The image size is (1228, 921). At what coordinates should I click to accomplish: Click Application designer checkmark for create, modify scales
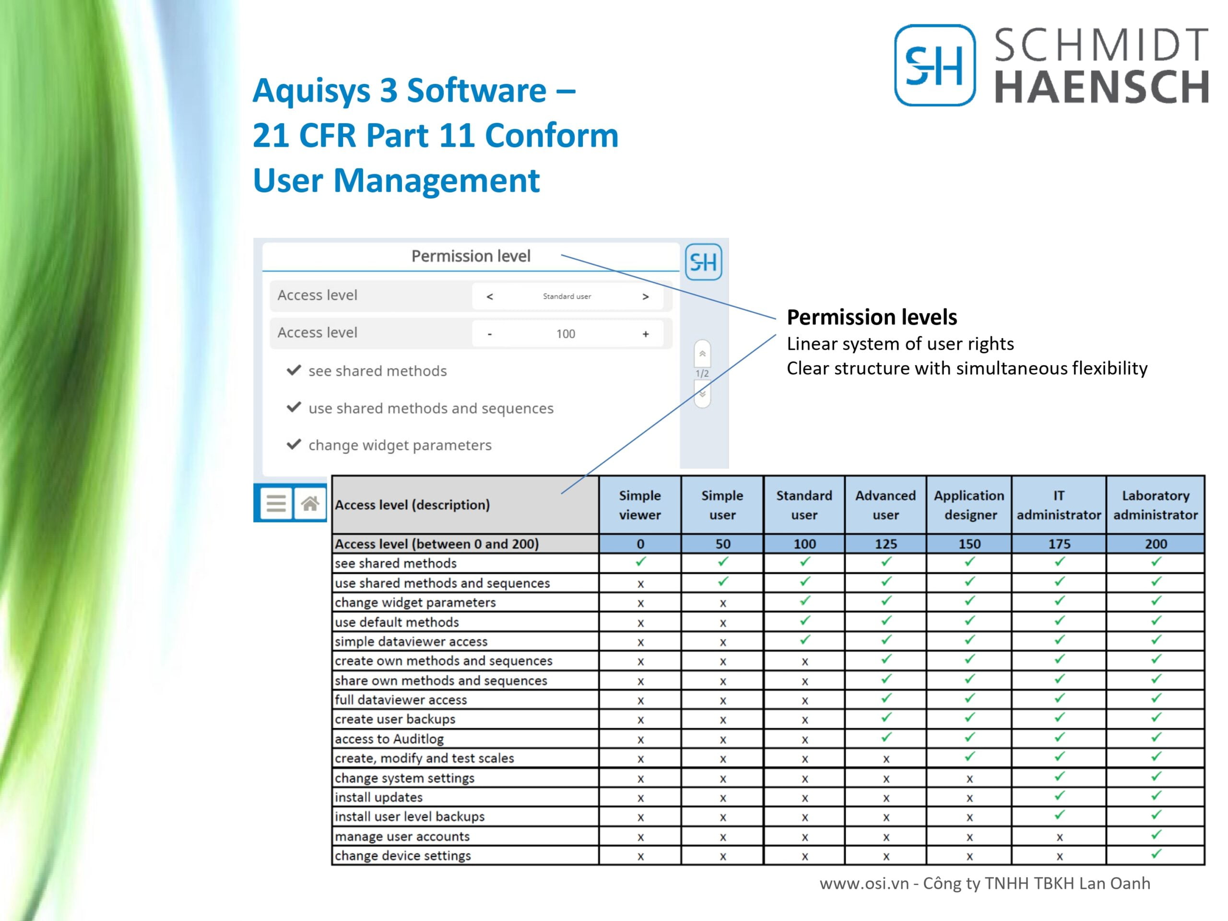(x=970, y=756)
